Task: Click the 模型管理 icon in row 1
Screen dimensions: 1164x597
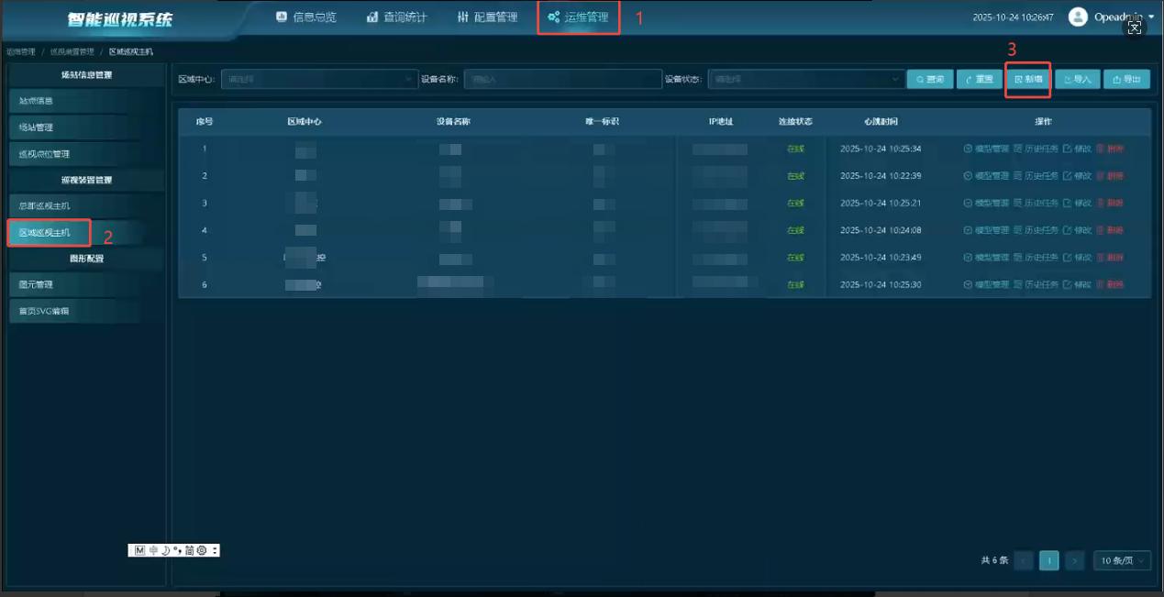Action: (968, 149)
